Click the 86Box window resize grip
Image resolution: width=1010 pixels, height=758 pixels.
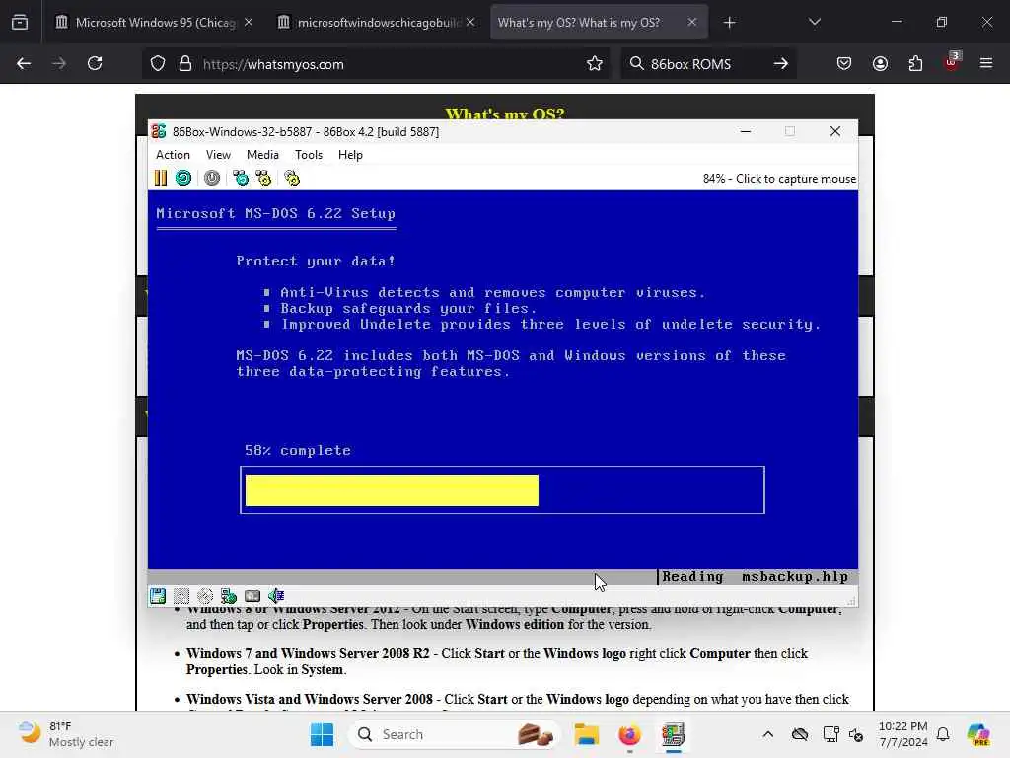point(851,601)
